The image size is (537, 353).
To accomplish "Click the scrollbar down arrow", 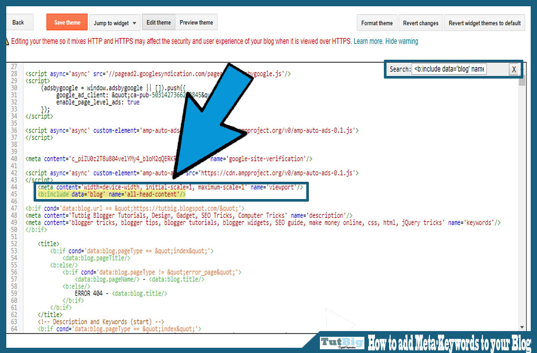I will click(x=522, y=327).
